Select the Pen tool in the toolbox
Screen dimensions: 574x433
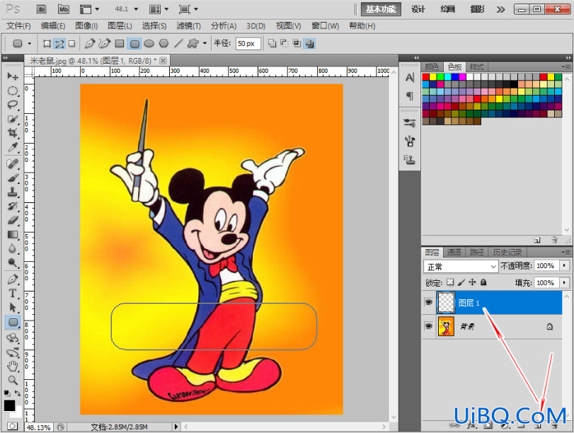coord(13,279)
